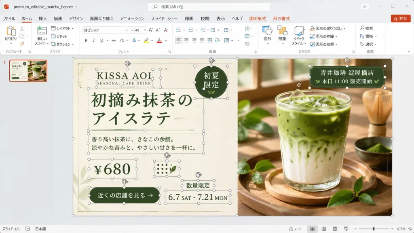Open the Paragraph dialog launcher
Viewport: 414px width, 233px height.
[x=255, y=52]
